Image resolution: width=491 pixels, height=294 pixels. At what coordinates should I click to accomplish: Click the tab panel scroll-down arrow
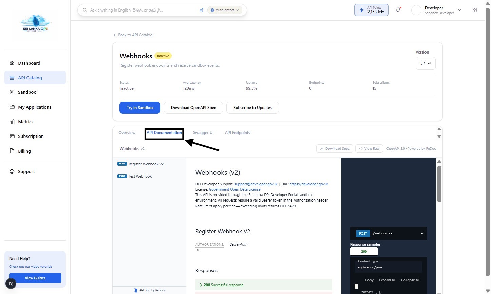(x=439, y=136)
